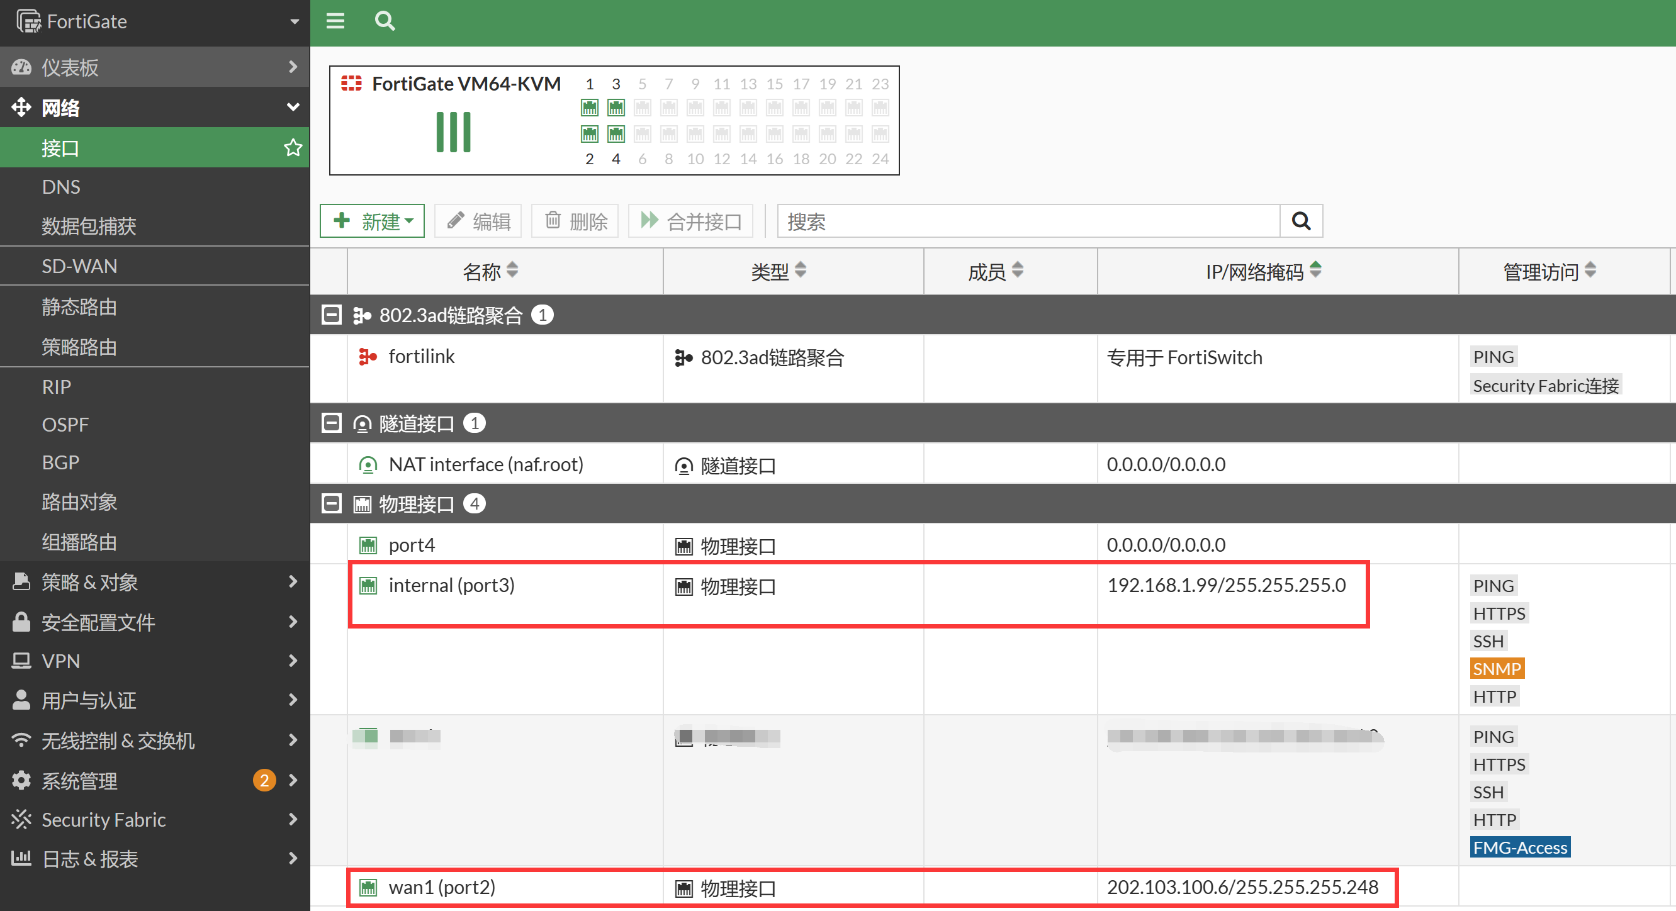This screenshot has height=911, width=1676.
Task: Sort by the 名称 column arrows
Action: tap(512, 270)
